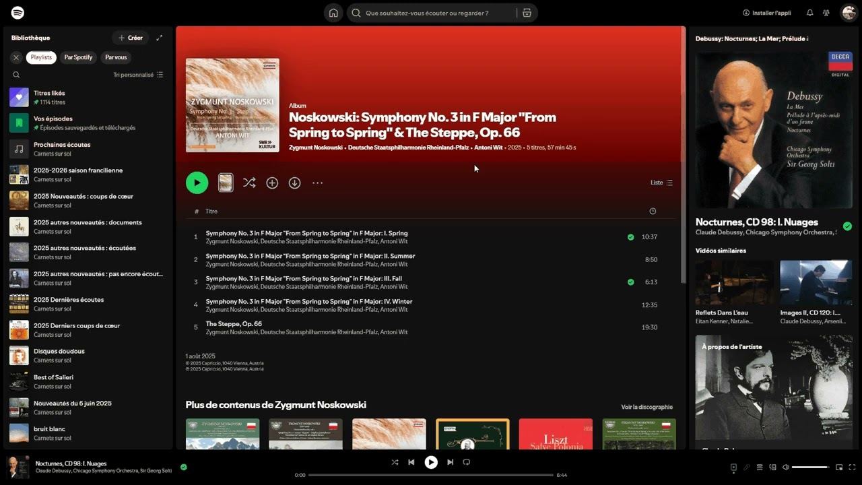Click the Nocturnes, CD 98: I. Nuages title in right panel

[x=757, y=222]
